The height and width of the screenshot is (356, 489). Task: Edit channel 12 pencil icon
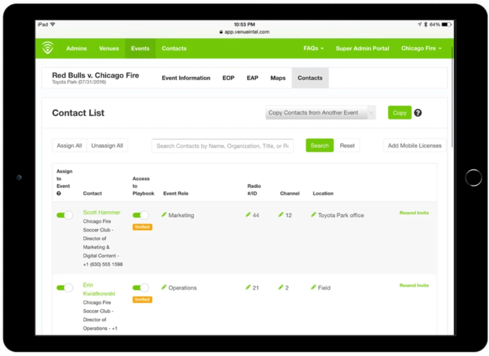(x=281, y=215)
